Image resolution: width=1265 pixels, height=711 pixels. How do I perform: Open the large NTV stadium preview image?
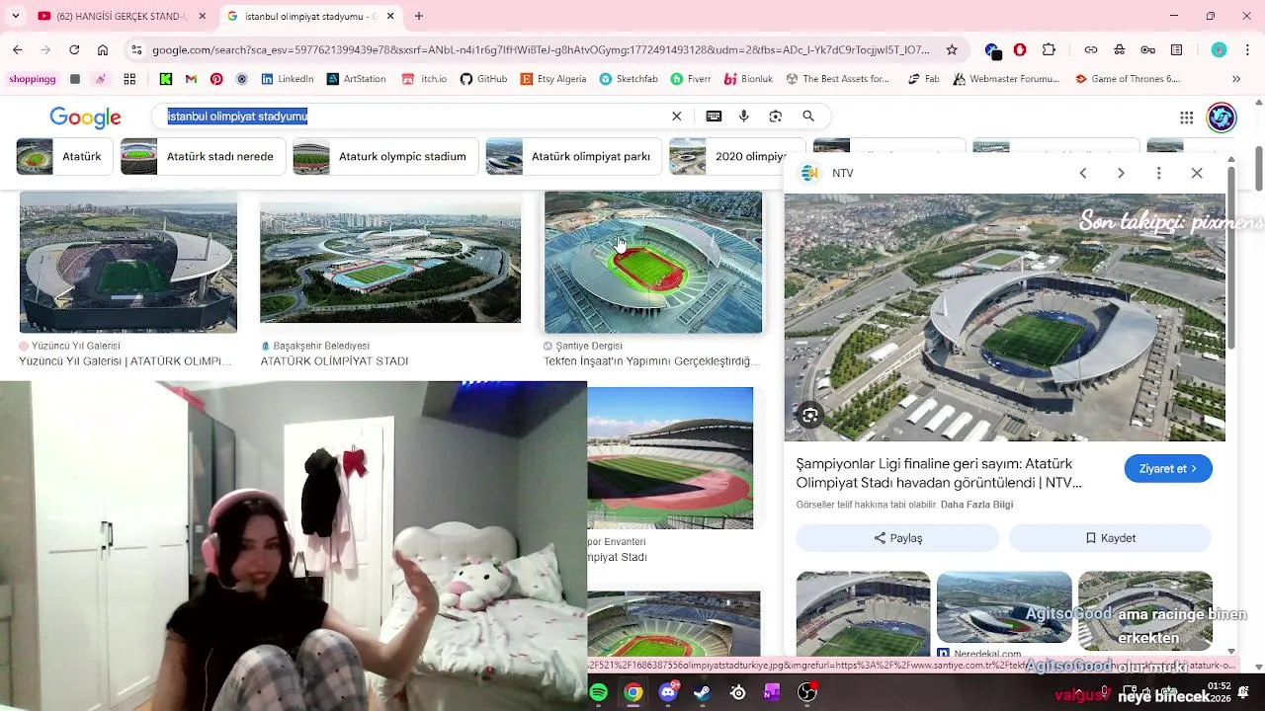[1005, 318]
